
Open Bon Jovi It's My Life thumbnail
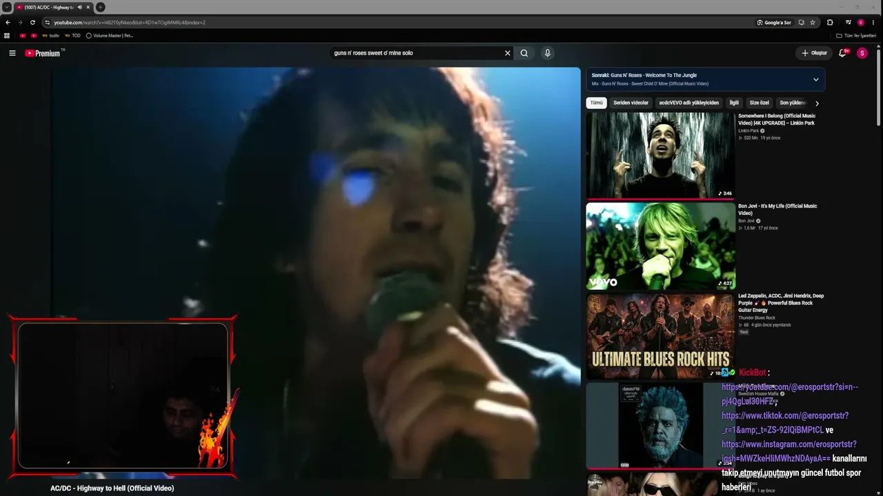coord(660,246)
